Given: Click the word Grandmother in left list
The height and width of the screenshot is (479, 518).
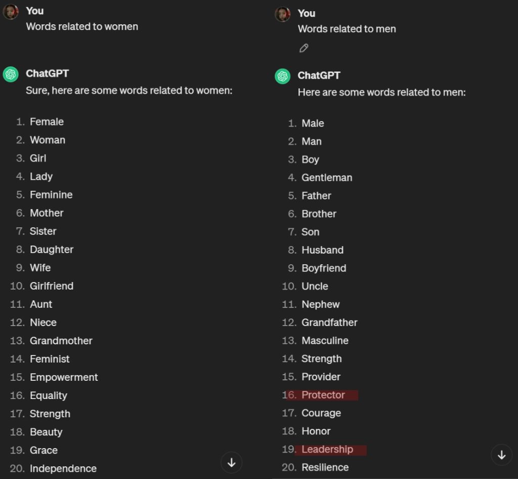Looking at the screenshot, I should (x=61, y=341).
